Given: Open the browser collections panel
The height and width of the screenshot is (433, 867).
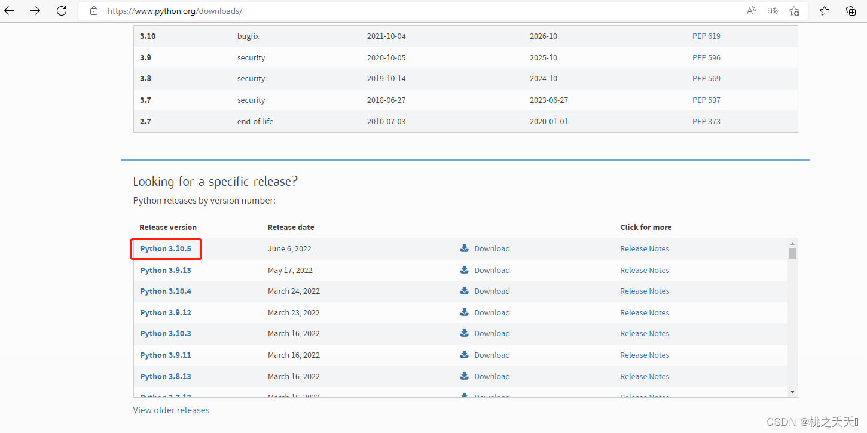Looking at the screenshot, I should pos(851,11).
